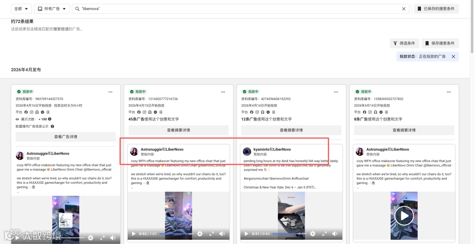Mute first card's video with speaker icon
The image size is (474, 244).
[113, 238]
